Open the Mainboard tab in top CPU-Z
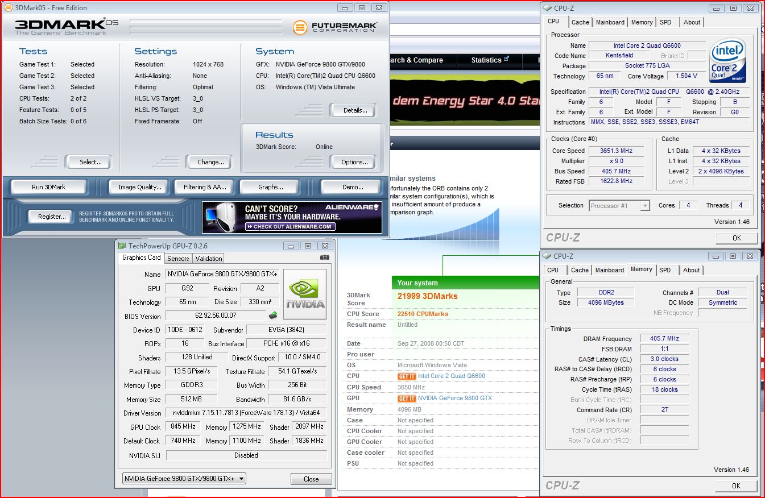765x498 pixels. [x=610, y=22]
